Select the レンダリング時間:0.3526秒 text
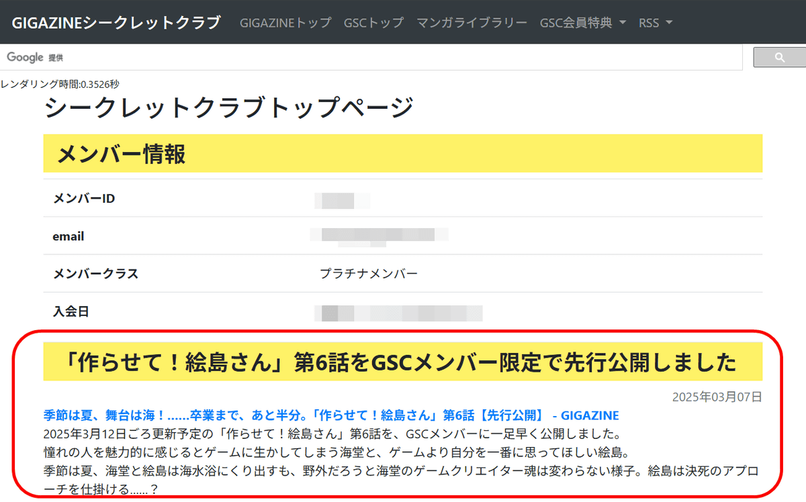 pos(60,84)
